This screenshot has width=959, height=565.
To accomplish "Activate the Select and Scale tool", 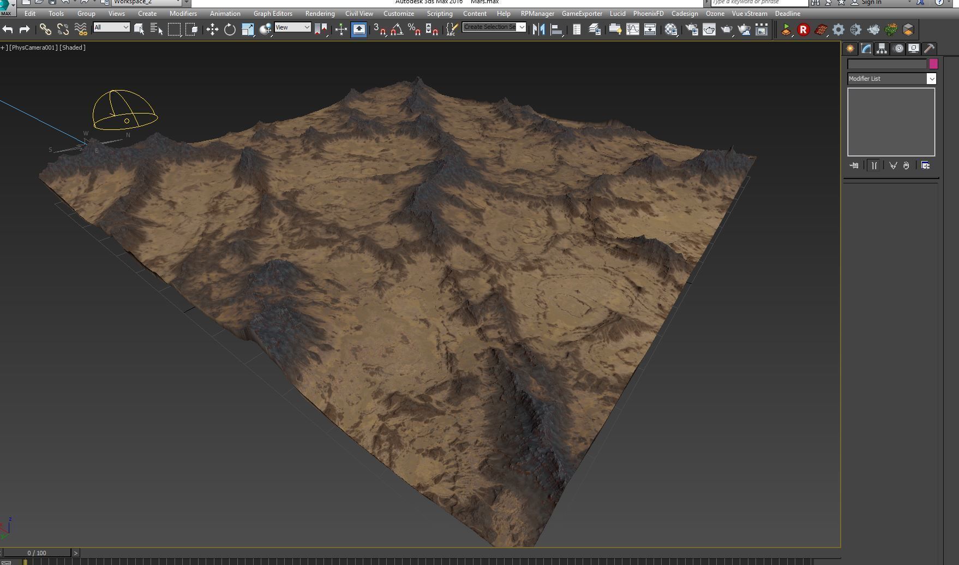I will click(248, 29).
